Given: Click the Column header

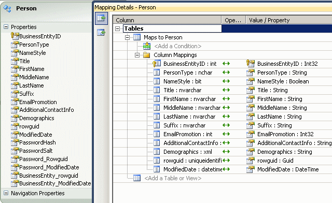Looking at the screenshot, I should [167, 20].
